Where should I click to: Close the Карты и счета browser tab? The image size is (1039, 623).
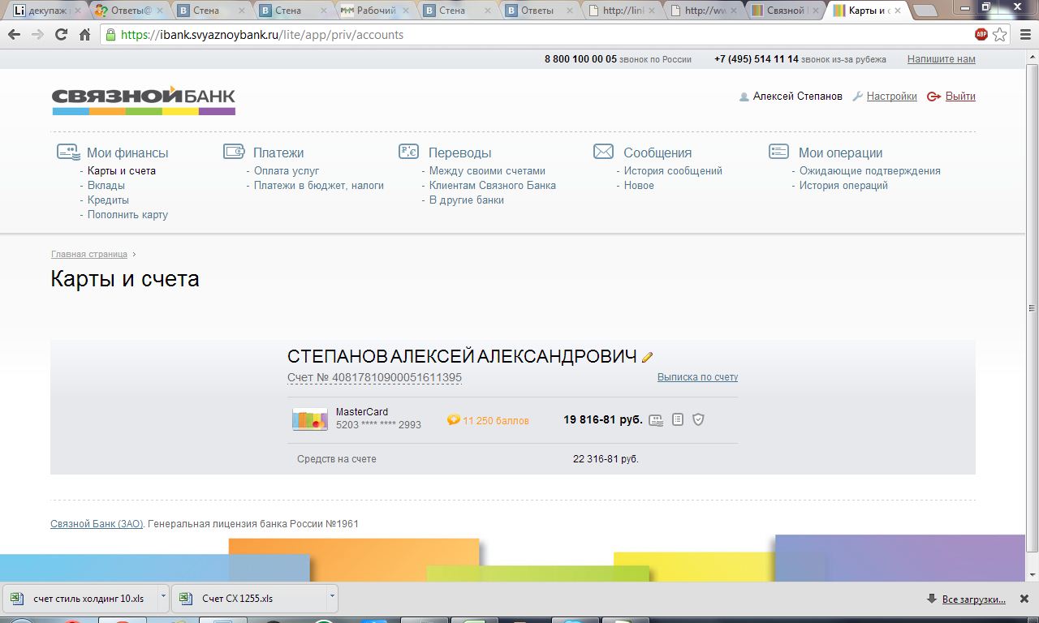point(897,11)
